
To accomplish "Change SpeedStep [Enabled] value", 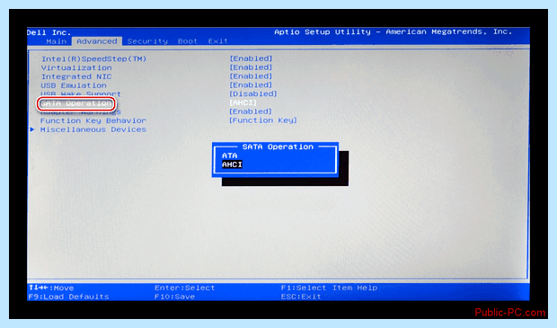I will pos(251,58).
